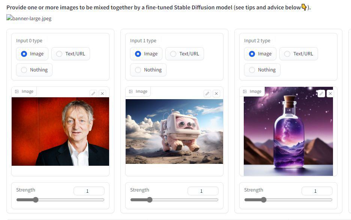Focus the Input 1 Strength number field
Screen dimensions: 351x220
[203, 191]
